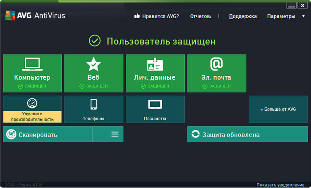311x188 pixels.
Task: Open Поддержка support link
Action: pos(243,16)
